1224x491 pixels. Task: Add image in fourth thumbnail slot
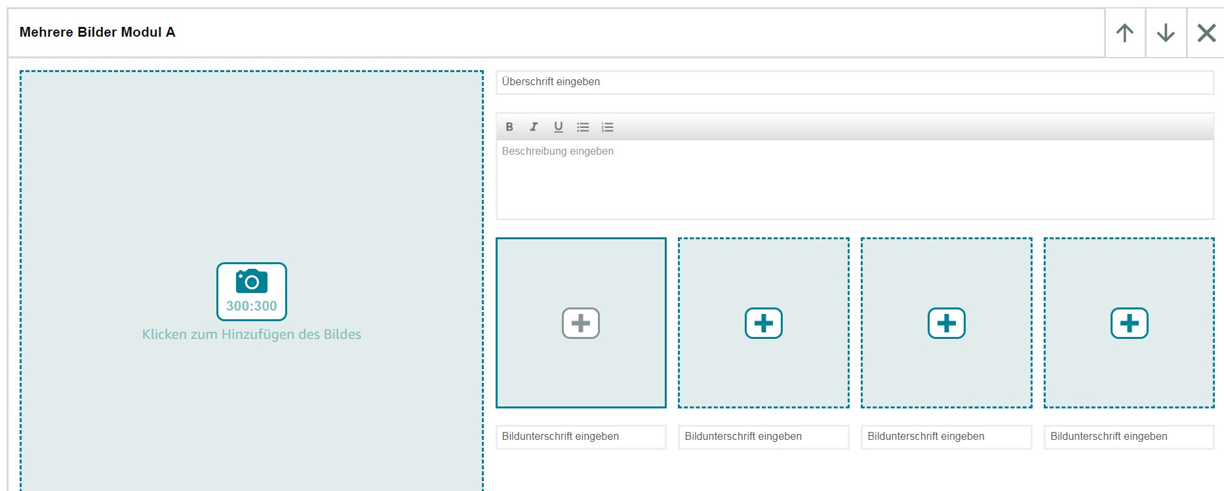tap(1130, 323)
